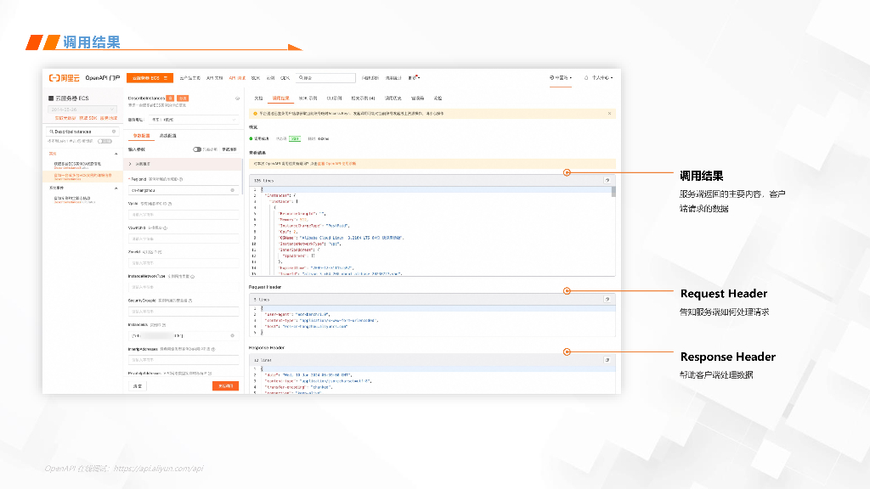Clear the InstanceIds input value
Screen dimensions: 870x489
point(232,335)
